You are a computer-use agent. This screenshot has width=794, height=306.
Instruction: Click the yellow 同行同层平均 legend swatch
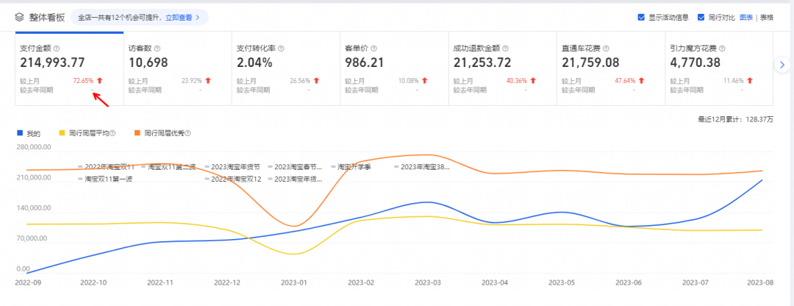pyautogui.click(x=62, y=134)
